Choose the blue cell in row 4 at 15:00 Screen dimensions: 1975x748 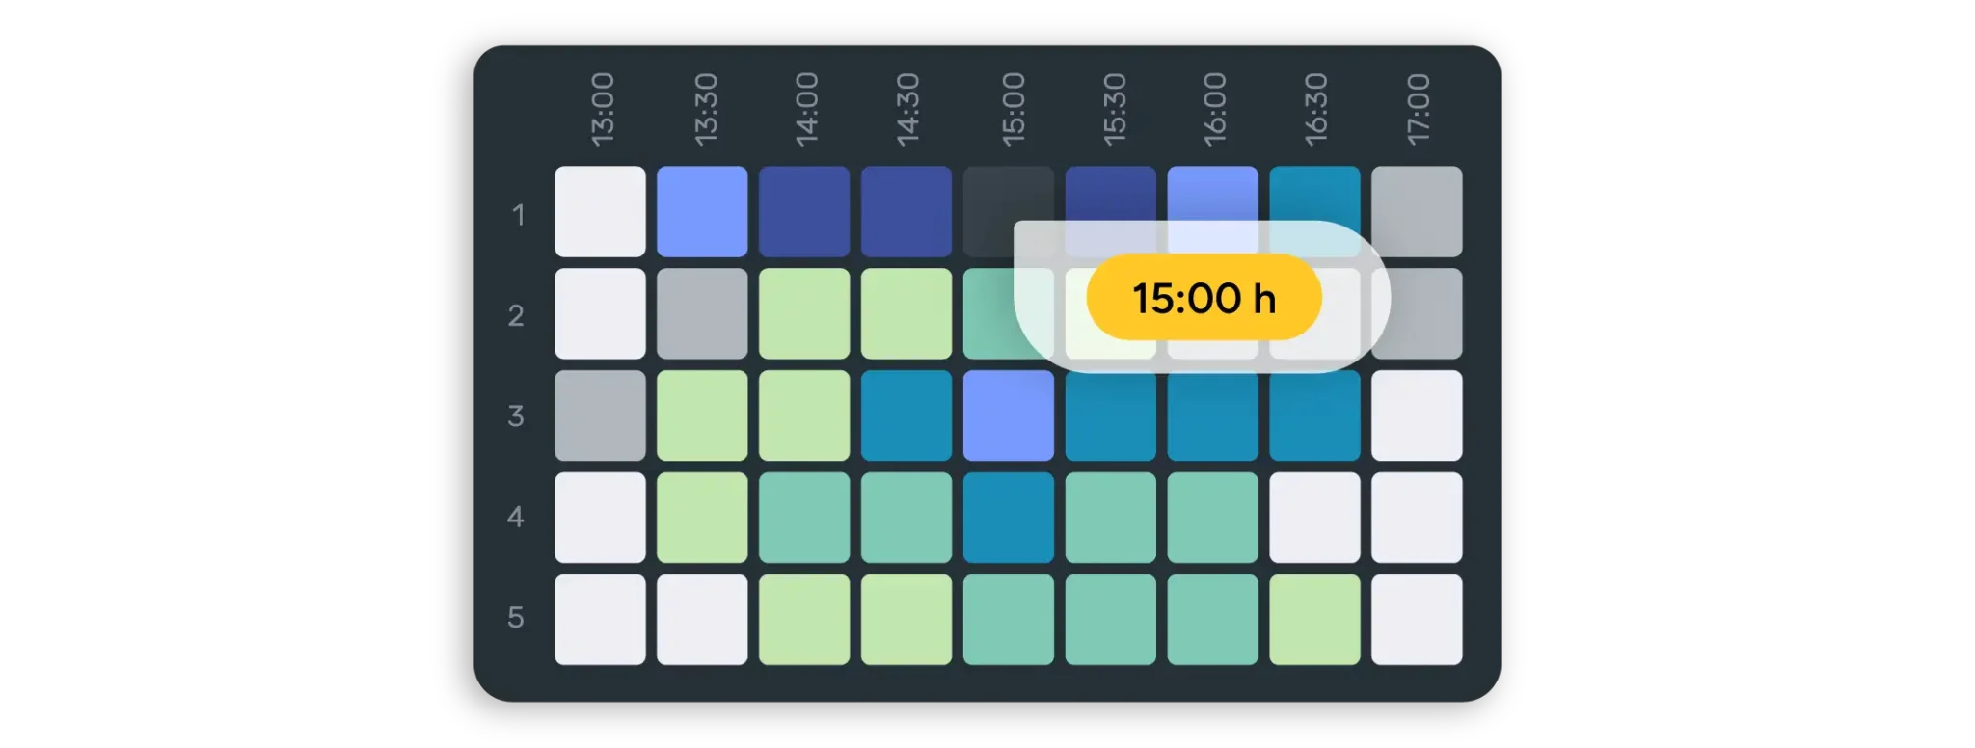pyautogui.click(x=1009, y=518)
